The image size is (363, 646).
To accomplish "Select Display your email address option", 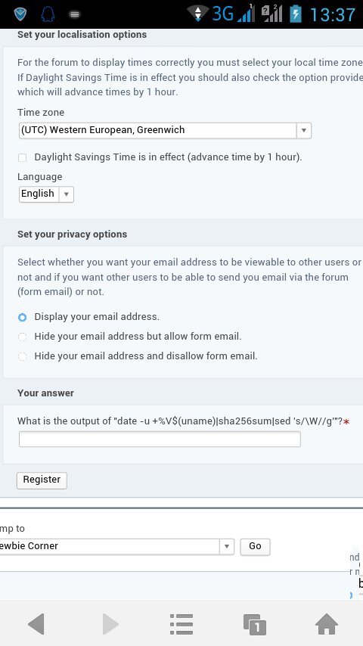I will coord(22,317).
